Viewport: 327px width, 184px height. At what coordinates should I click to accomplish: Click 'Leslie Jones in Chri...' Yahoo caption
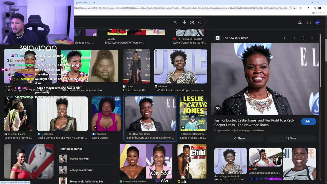click(136, 90)
